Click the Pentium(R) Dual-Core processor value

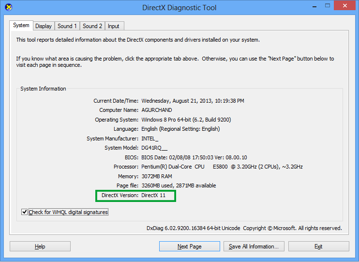coord(222,167)
